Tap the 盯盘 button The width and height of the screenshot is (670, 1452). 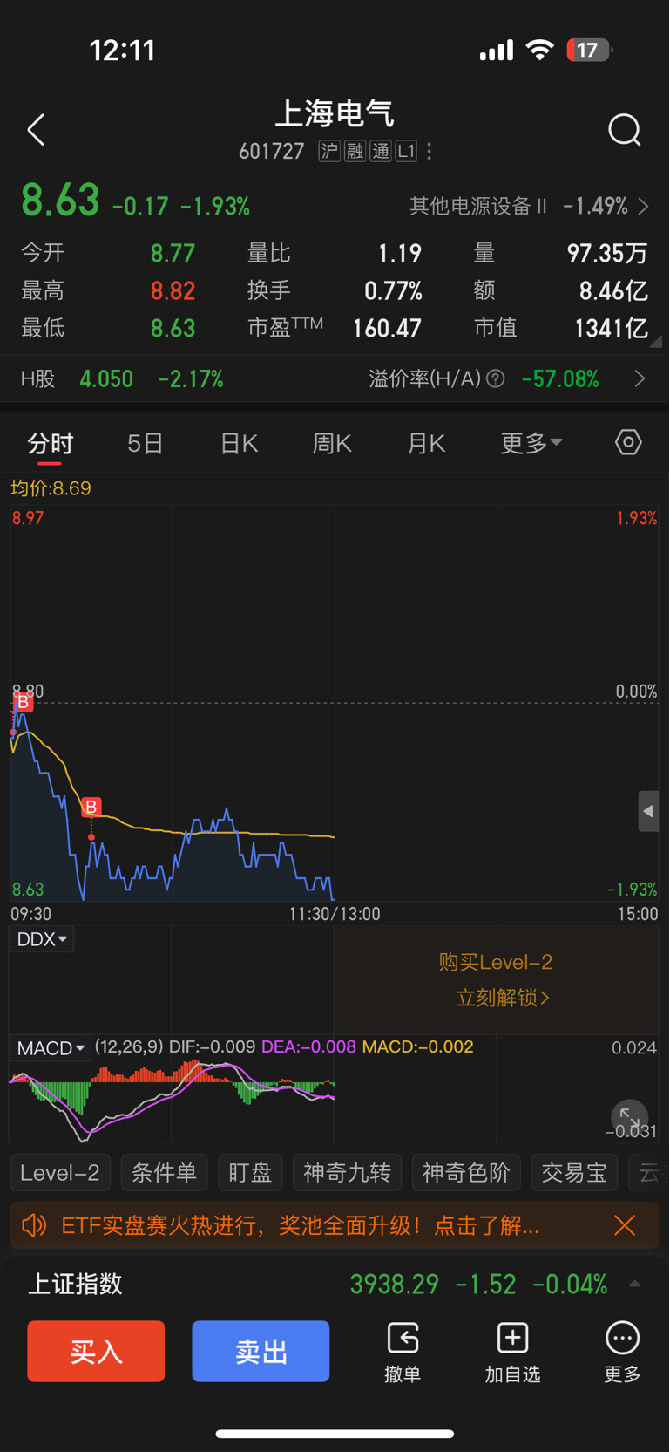250,1172
